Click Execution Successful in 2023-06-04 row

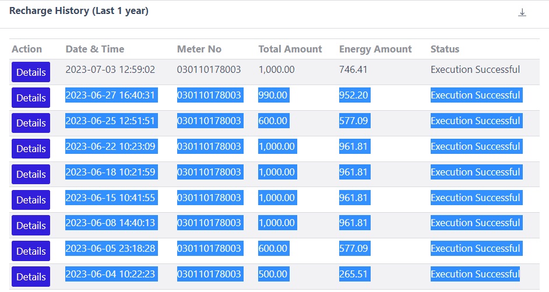click(475, 274)
